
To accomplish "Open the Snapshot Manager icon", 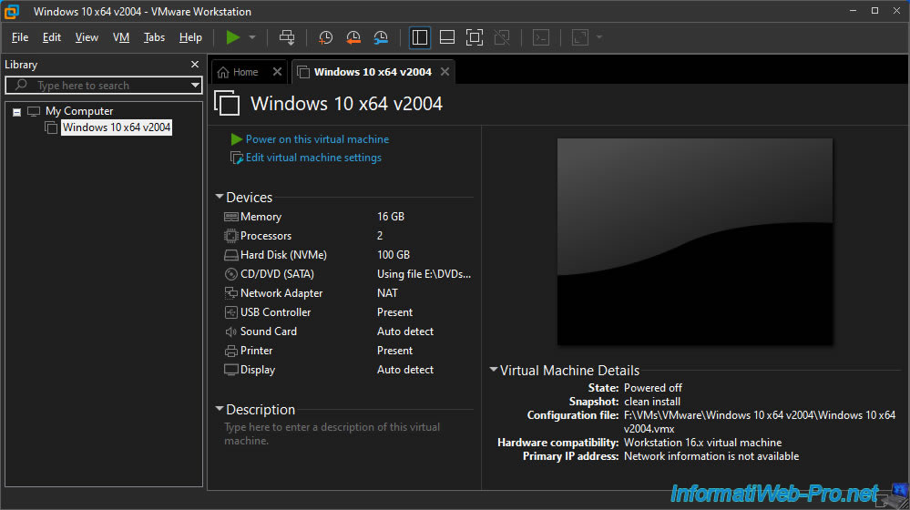I will [x=381, y=37].
